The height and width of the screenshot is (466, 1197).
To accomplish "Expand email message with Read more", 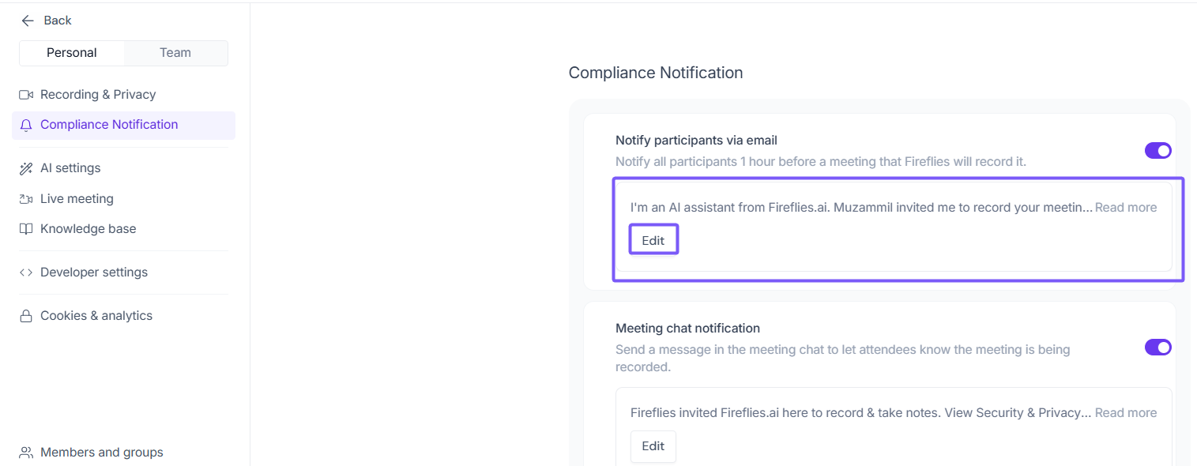I will [x=1125, y=208].
